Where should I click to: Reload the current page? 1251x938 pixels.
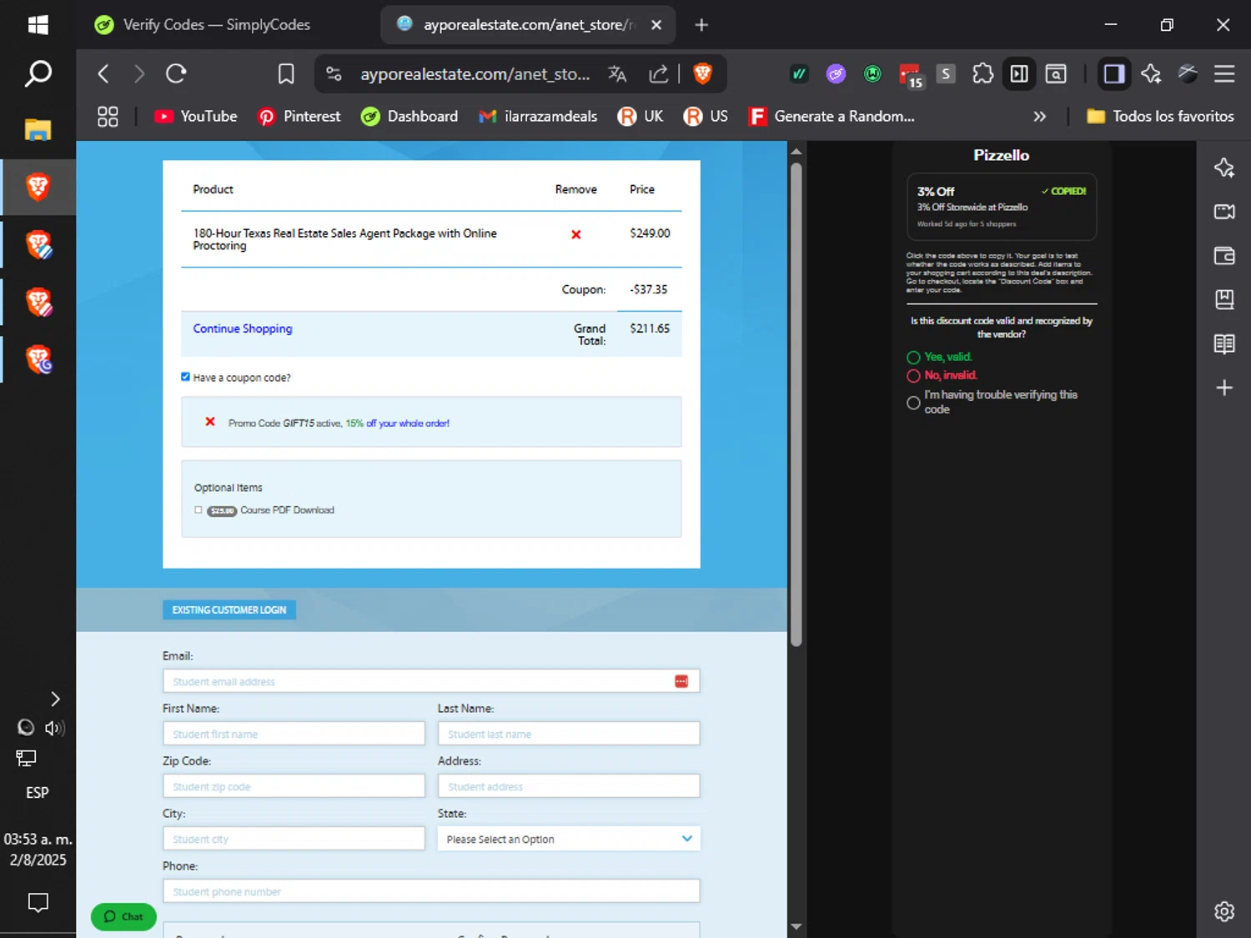176,74
